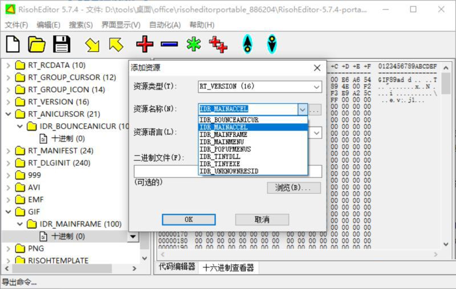Open the 界面显示(V) menu

[121, 25]
